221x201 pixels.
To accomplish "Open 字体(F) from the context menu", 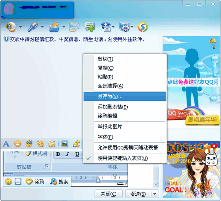I will [x=125, y=137].
